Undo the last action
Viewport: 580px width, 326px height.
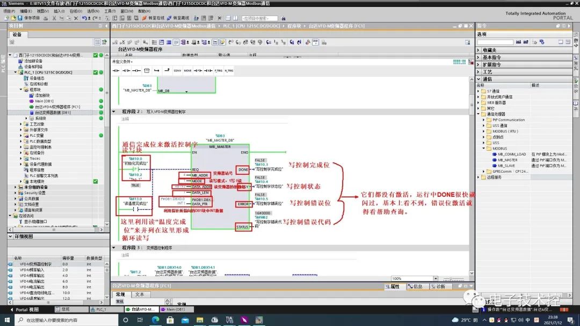tap(85, 18)
